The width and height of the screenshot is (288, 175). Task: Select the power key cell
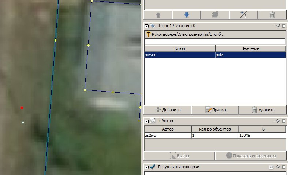[180, 55]
